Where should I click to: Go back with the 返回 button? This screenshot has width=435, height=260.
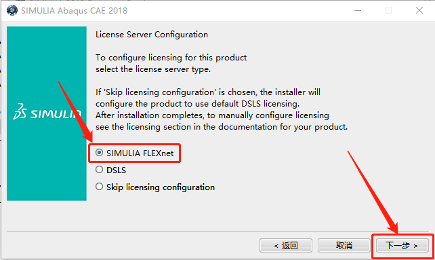tap(286, 245)
